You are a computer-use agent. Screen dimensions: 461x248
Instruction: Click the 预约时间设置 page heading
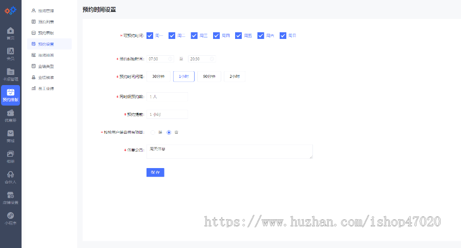click(99, 10)
